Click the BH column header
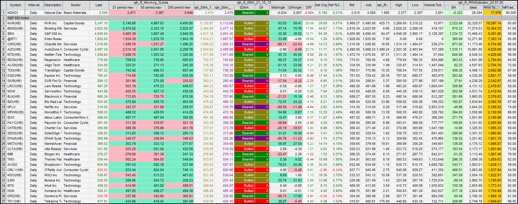The image size is (518, 204). pos(454,7)
